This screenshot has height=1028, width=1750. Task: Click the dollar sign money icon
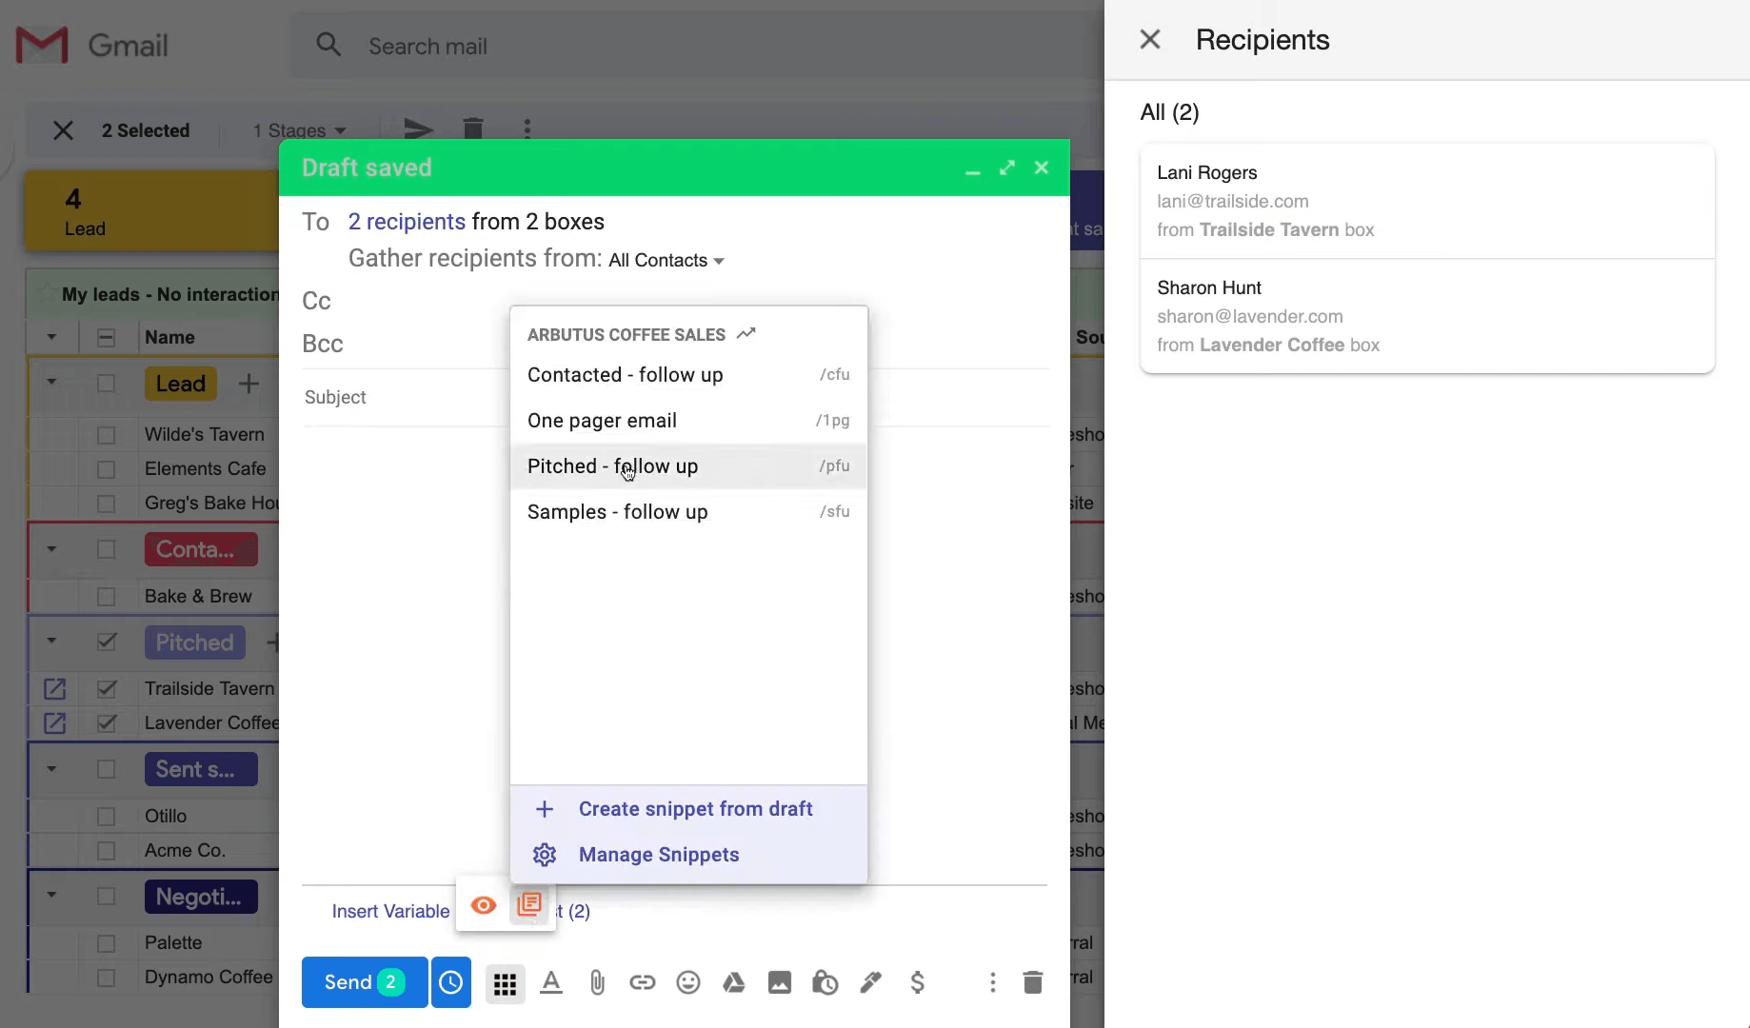[917, 982]
